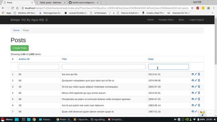
Task: Click Logout (agus) in the navbar
Action: (197, 20)
